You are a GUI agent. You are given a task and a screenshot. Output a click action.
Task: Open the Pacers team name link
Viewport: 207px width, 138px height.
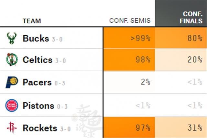37,82
